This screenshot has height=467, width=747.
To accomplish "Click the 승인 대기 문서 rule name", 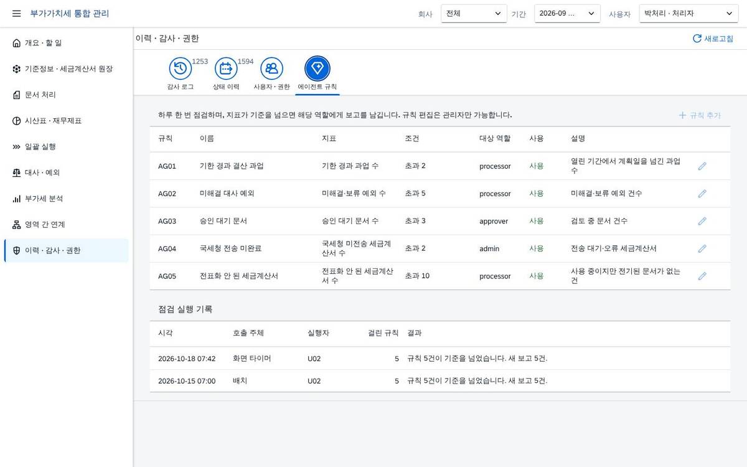I will [223, 221].
